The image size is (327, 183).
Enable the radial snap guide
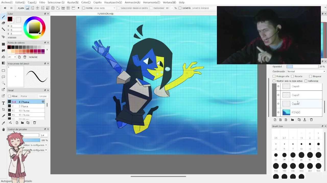[48, 8]
